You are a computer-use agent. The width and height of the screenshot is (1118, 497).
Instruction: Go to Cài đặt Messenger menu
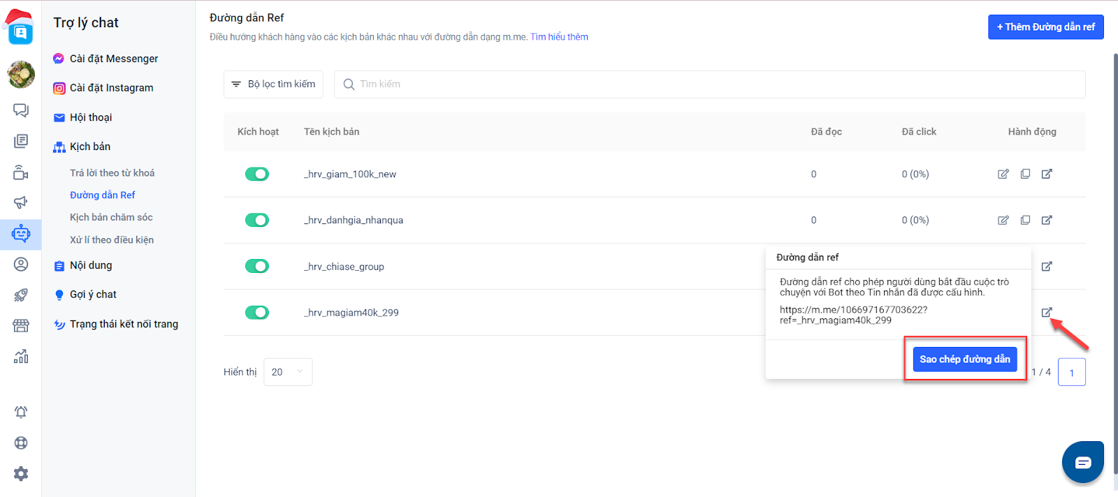coord(114,59)
